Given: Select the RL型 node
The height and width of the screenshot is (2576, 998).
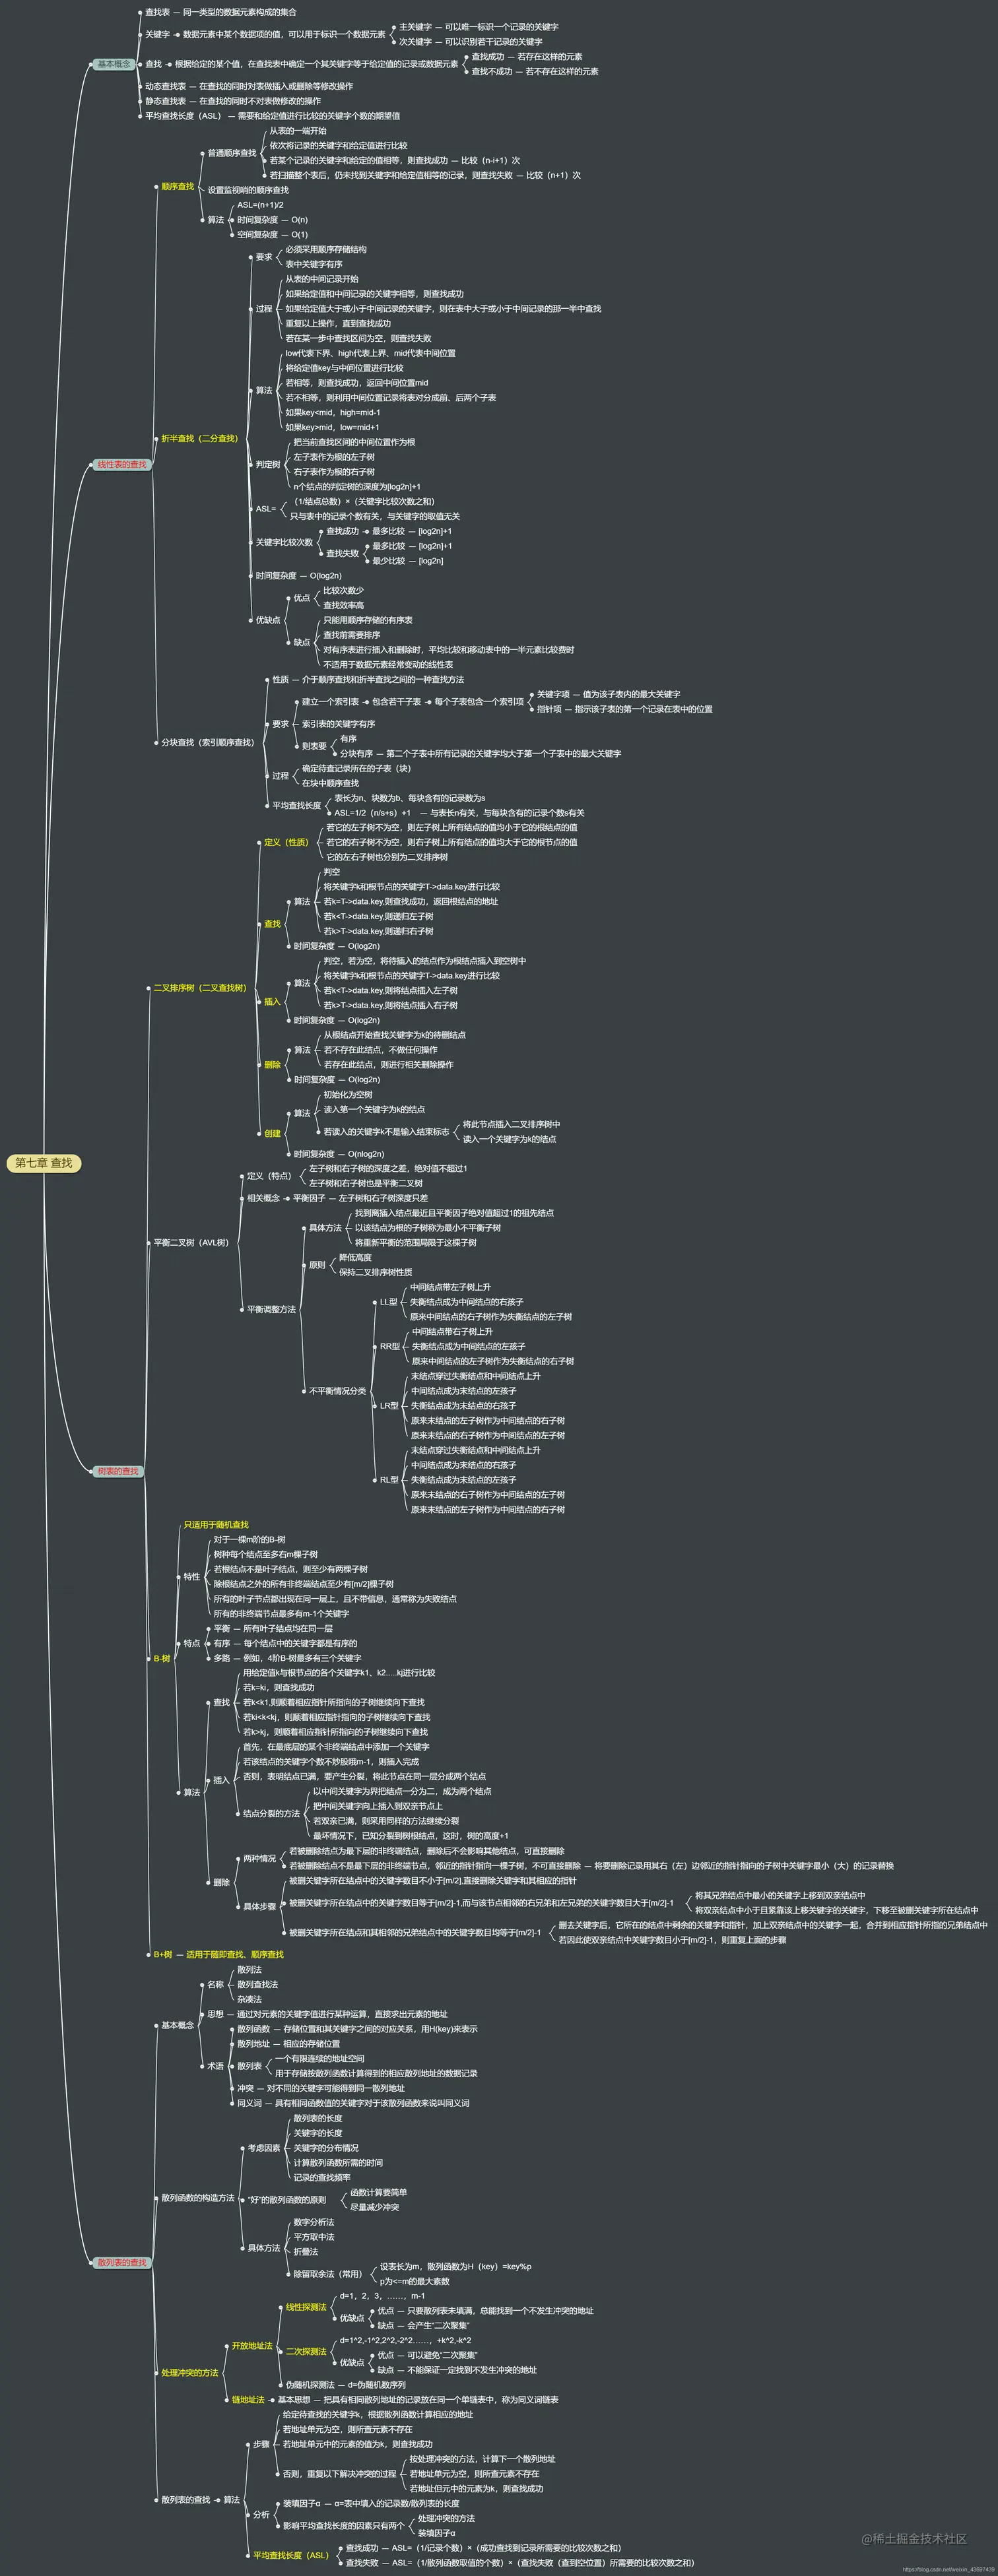Looking at the screenshot, I should pyautogui.click(x=389, y=1480).
